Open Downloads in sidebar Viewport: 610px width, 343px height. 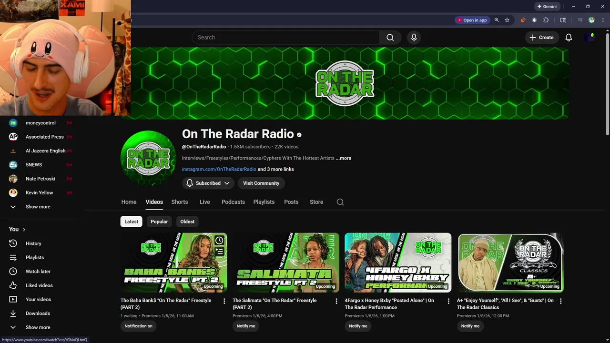[x=41, y=313]
